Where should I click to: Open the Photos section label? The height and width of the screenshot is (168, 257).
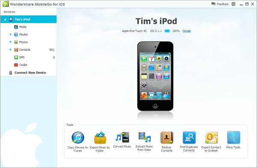[24, 42]
